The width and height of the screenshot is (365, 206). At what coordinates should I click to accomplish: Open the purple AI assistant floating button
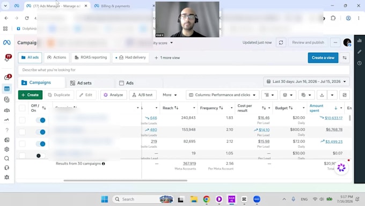pos(341,167)
